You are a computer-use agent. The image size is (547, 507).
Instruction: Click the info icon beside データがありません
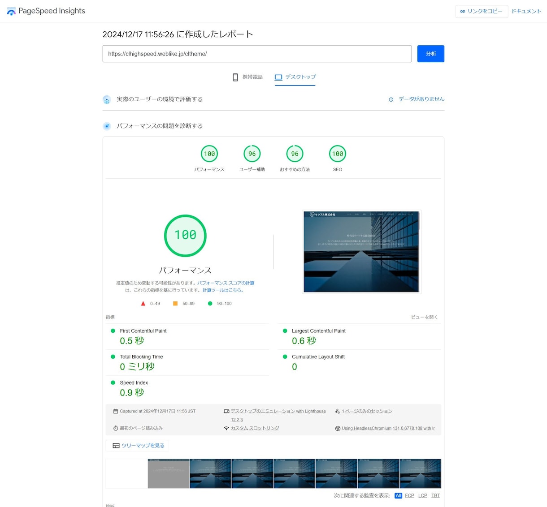[x=391, y=99]
